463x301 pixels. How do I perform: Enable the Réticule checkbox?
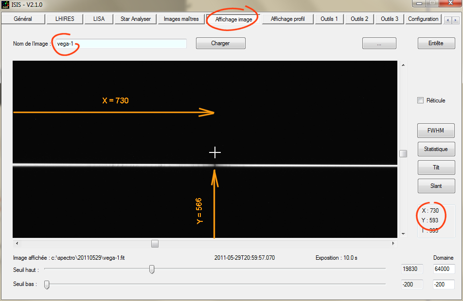(421, 100)
